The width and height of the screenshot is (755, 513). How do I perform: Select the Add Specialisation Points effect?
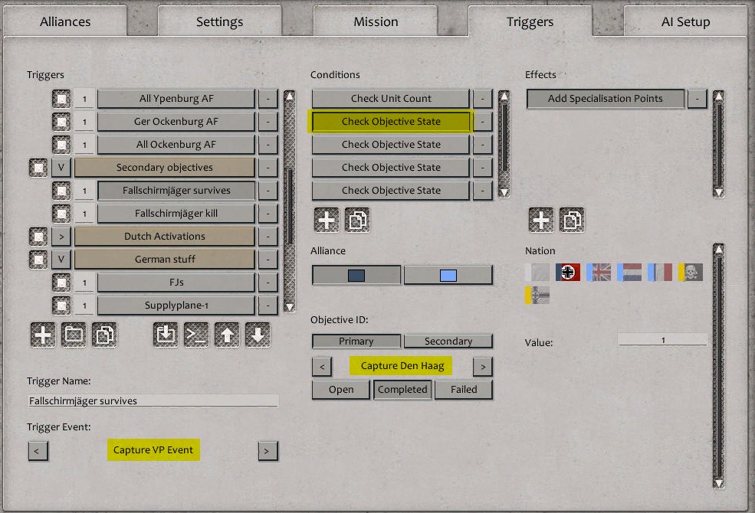pos(606,99)
